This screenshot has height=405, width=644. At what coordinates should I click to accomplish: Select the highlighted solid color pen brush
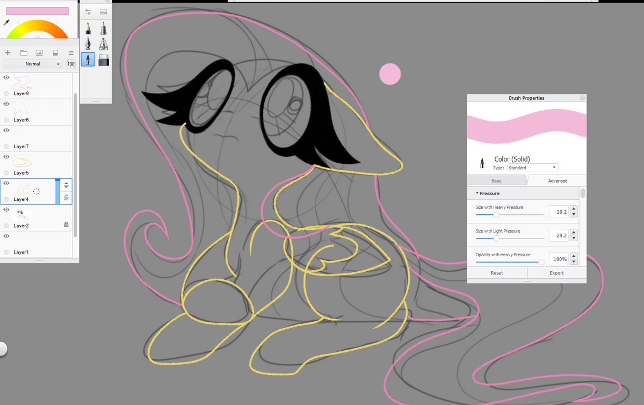coord(88,59)
